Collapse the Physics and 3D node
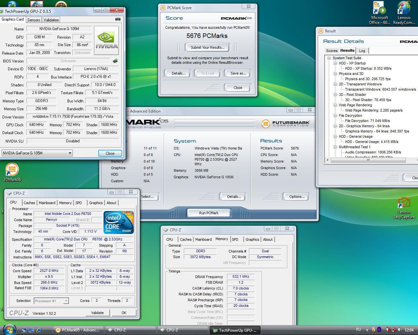The height and width of the screenshot is (335, 418). tap(335, 74)
